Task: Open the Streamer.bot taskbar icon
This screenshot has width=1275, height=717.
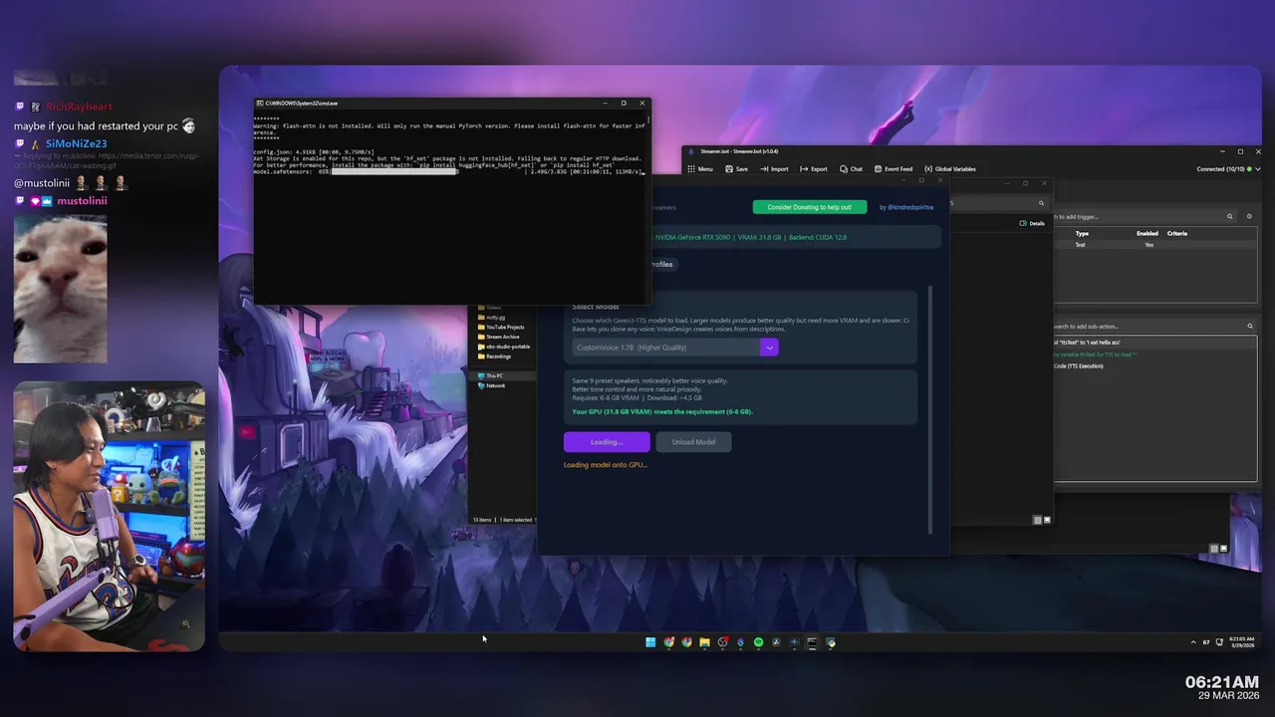Action: [740, 642]
